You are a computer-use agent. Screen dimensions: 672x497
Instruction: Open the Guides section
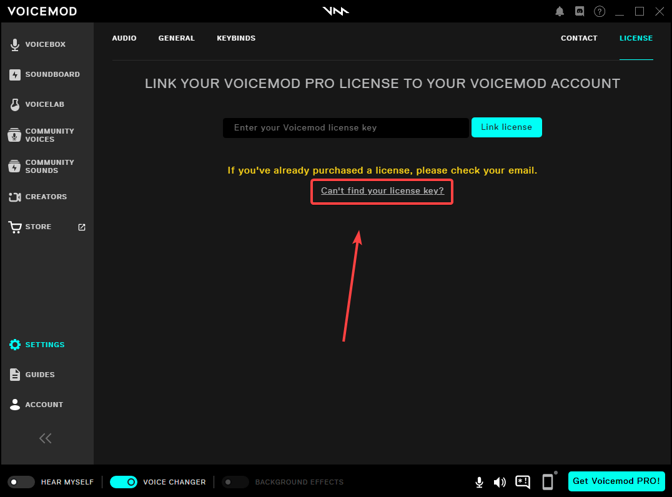32,375
